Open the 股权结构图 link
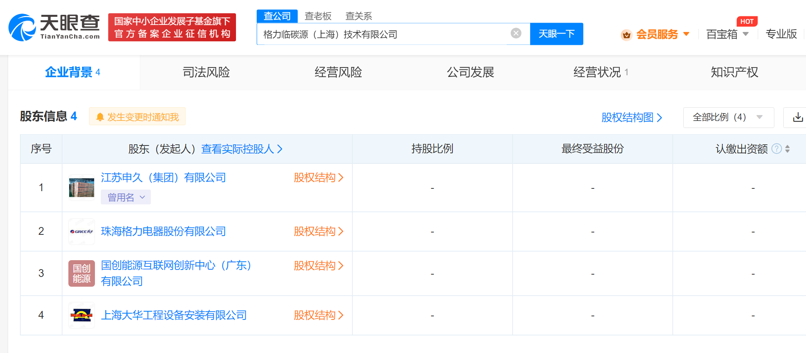Image resolution: width=806 pixels, height=353 pixels. [x=632, y=117]
